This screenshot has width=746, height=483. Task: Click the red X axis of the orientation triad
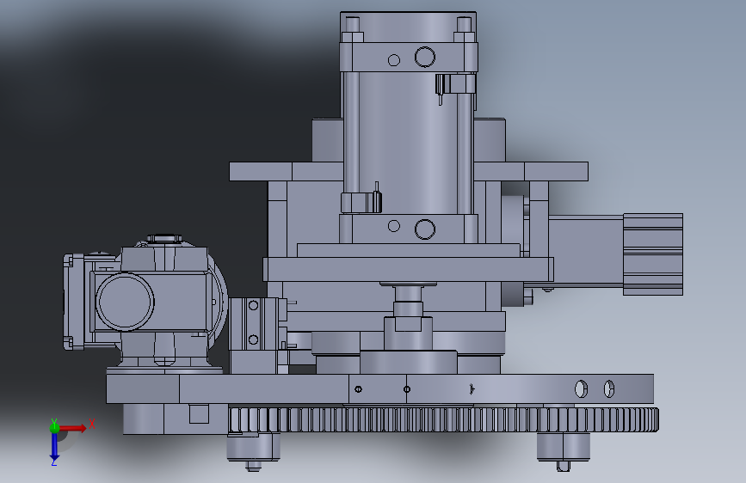73,428
